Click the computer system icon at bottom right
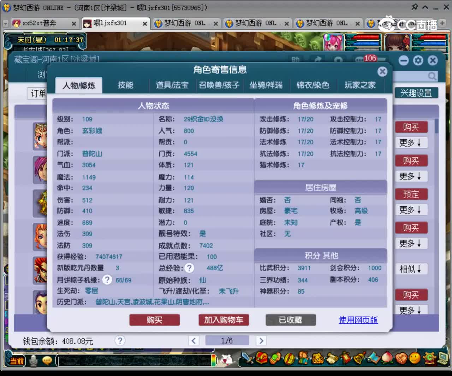The image size is (452, 376). click(443, 358)
